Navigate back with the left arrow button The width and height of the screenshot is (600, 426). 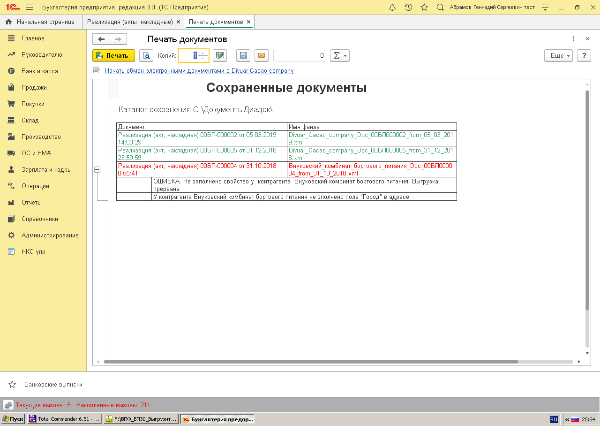(x=101, y=39)
